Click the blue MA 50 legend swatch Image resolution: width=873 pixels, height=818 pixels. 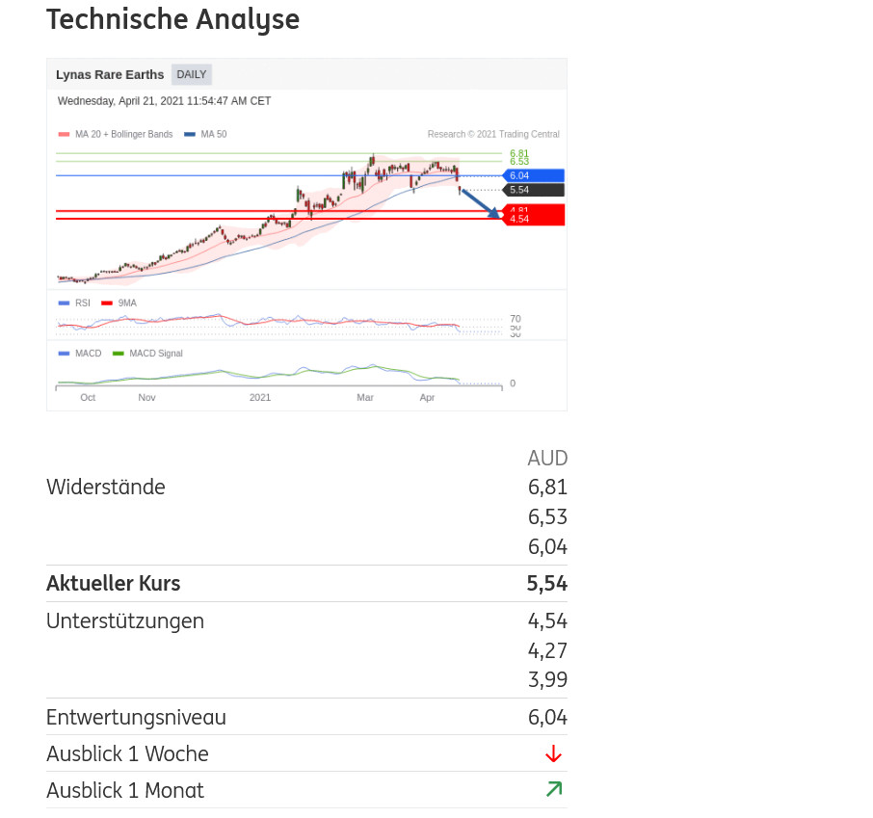tap(189, 135)
